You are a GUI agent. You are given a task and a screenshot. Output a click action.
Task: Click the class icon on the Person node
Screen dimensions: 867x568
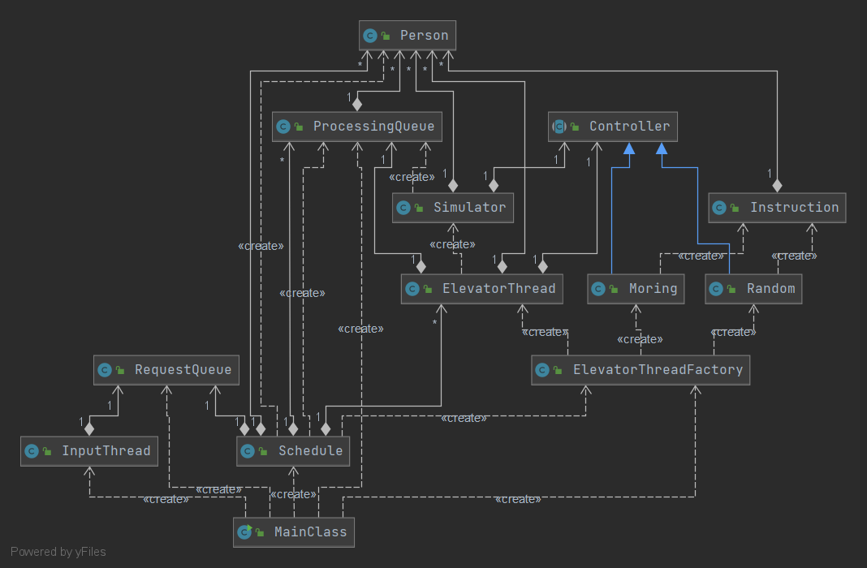pyautogui.click(x=370, y=36)
